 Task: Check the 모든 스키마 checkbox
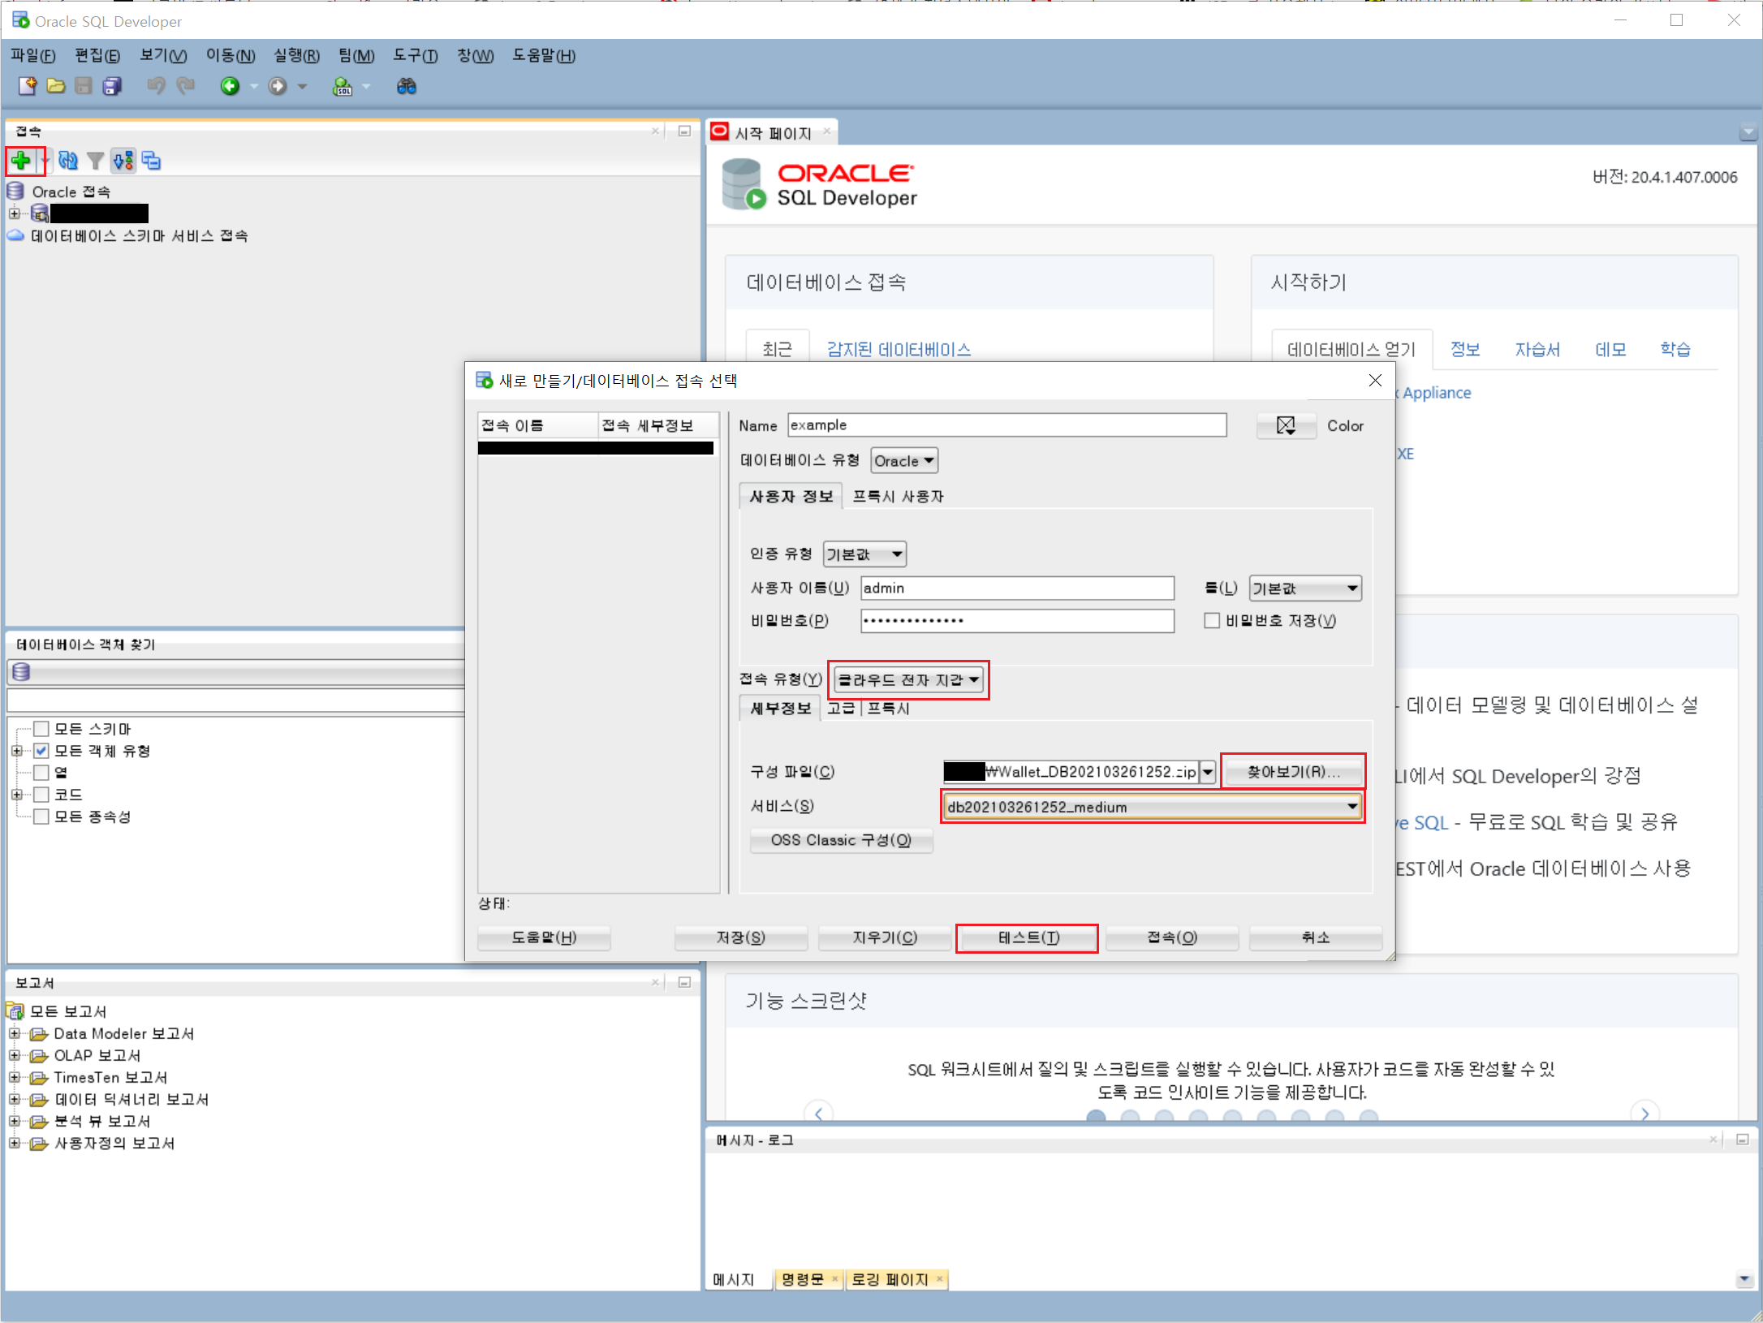(41, 729)
